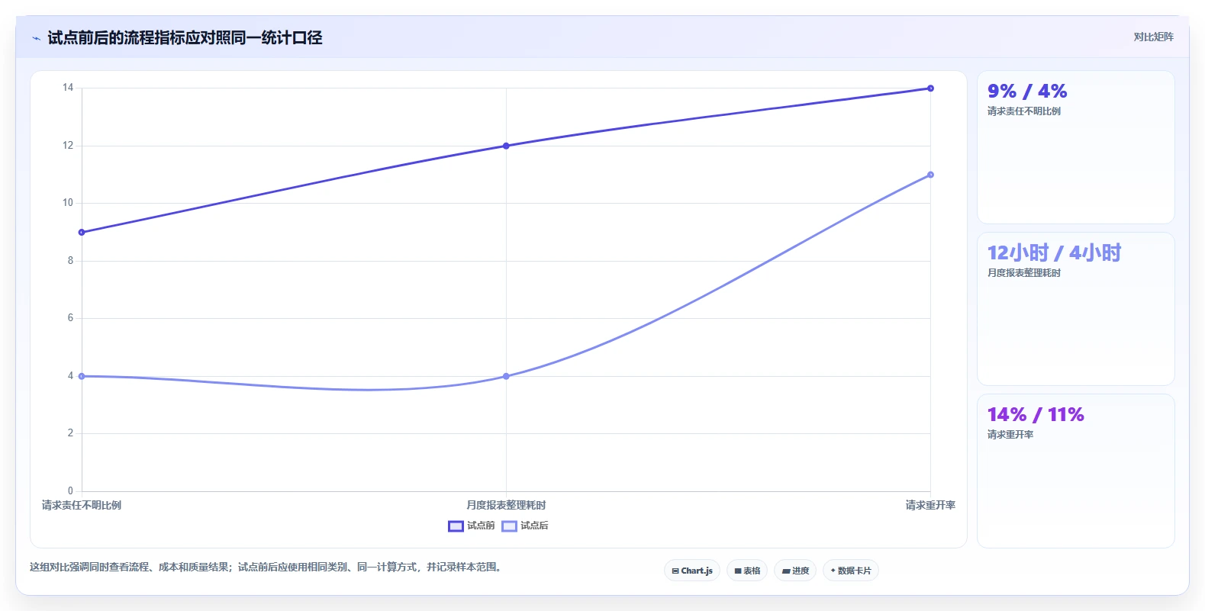Click 试点前 data point at value 14
The height and width of the screenshot is (611, 1205).
(930, 88)
